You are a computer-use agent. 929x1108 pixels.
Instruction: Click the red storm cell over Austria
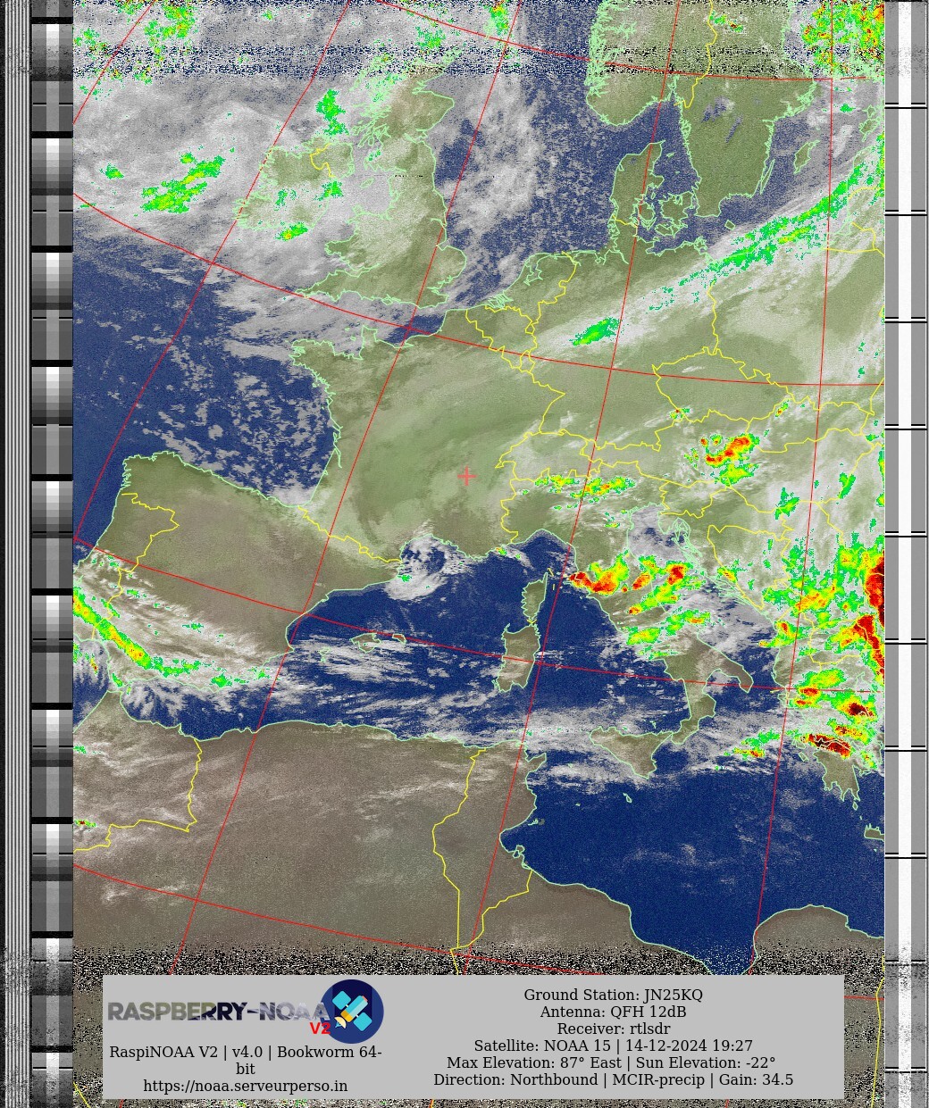pos(731,449)
